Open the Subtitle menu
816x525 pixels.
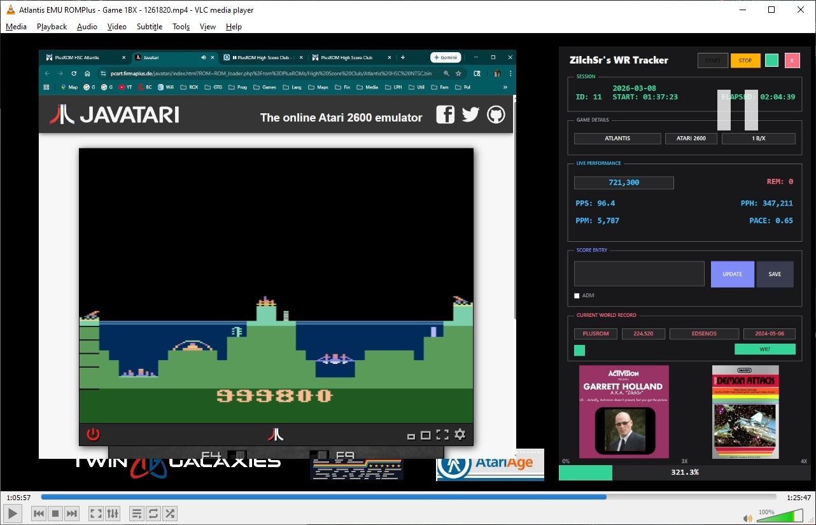point(149,27)
